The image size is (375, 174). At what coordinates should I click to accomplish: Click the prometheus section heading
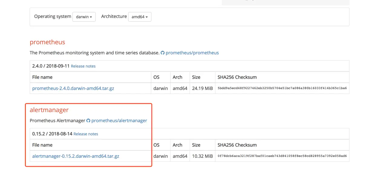point(47,42)
